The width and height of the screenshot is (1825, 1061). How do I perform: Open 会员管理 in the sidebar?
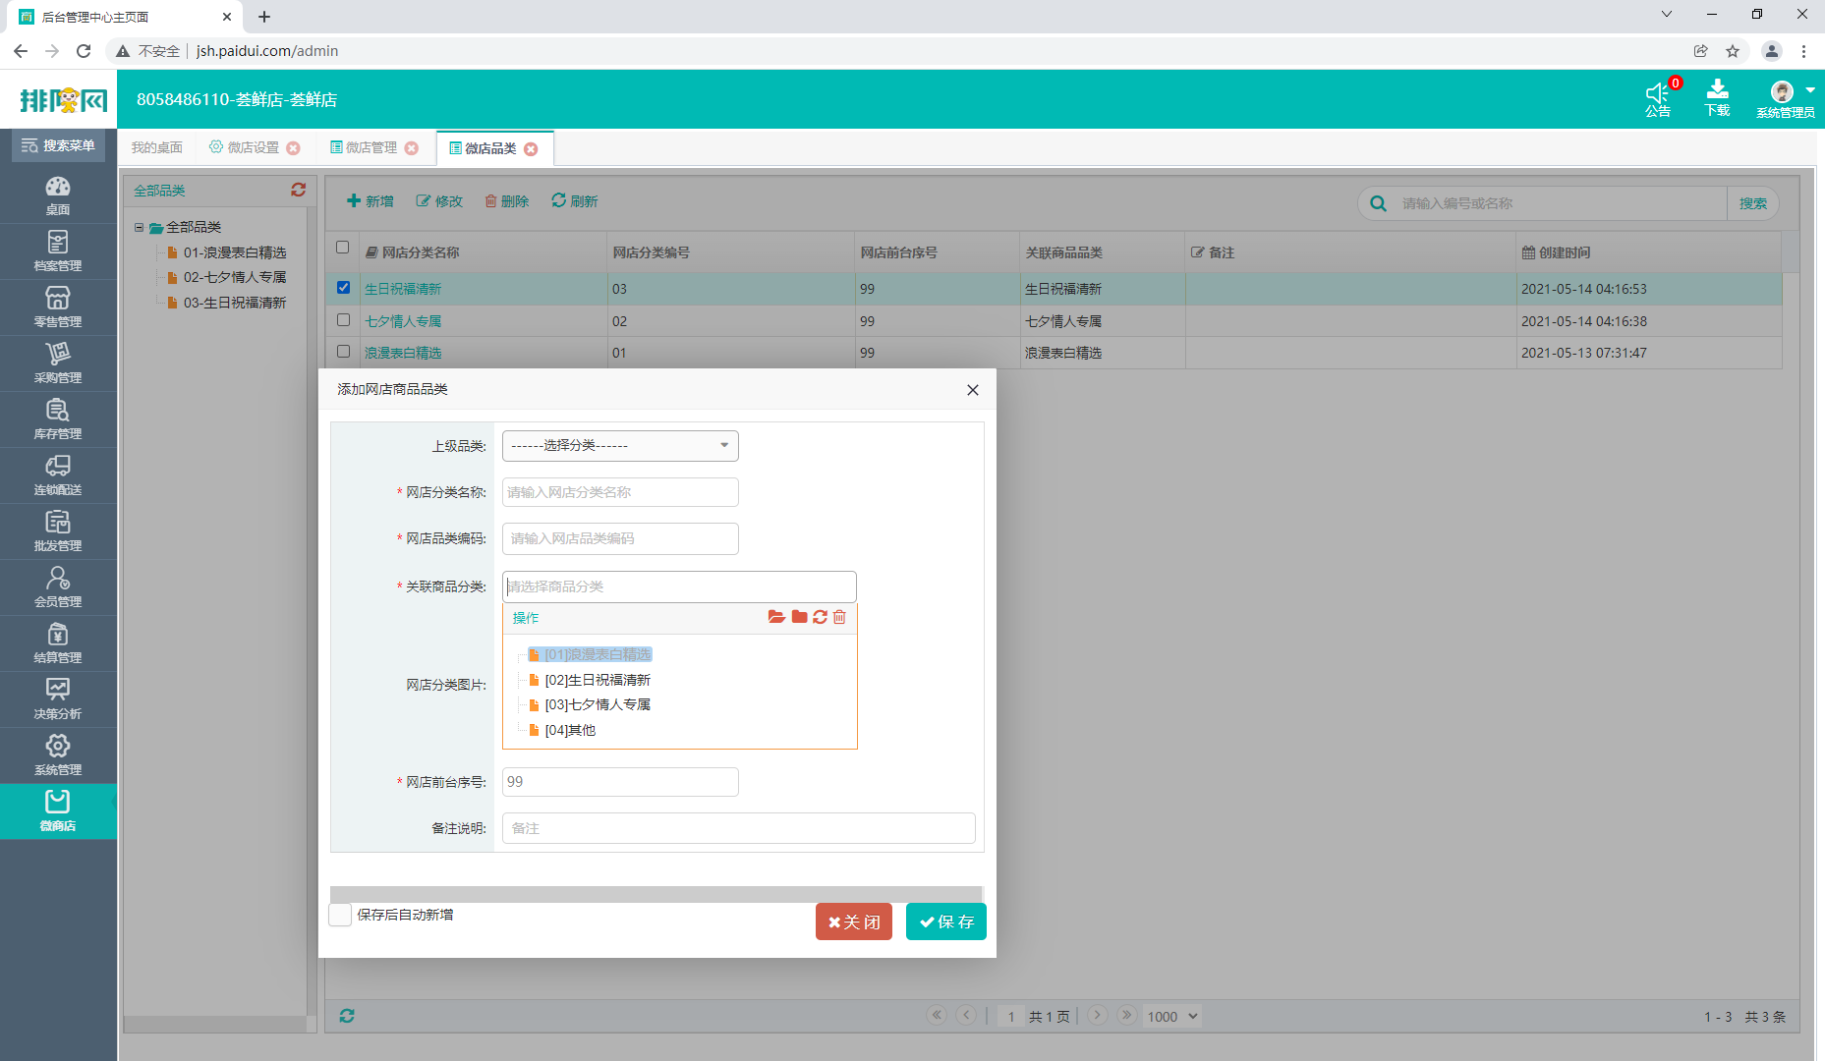pyautogui.click(x=58, y=587)
